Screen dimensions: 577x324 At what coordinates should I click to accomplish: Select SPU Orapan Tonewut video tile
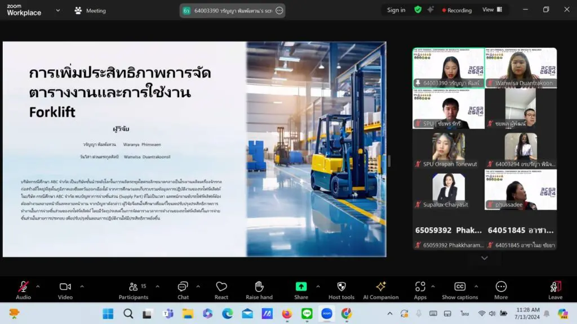pos(448,149)
